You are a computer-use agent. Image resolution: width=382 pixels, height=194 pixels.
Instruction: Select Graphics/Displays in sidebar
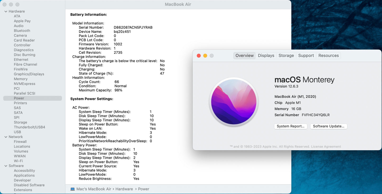point(29,74)
